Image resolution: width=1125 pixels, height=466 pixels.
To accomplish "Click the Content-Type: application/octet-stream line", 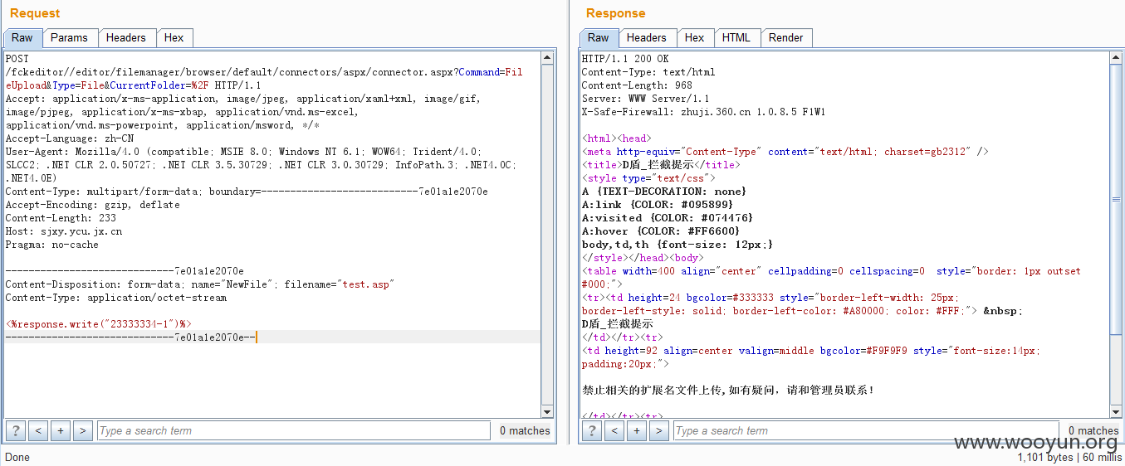I will tap(116, 298).
